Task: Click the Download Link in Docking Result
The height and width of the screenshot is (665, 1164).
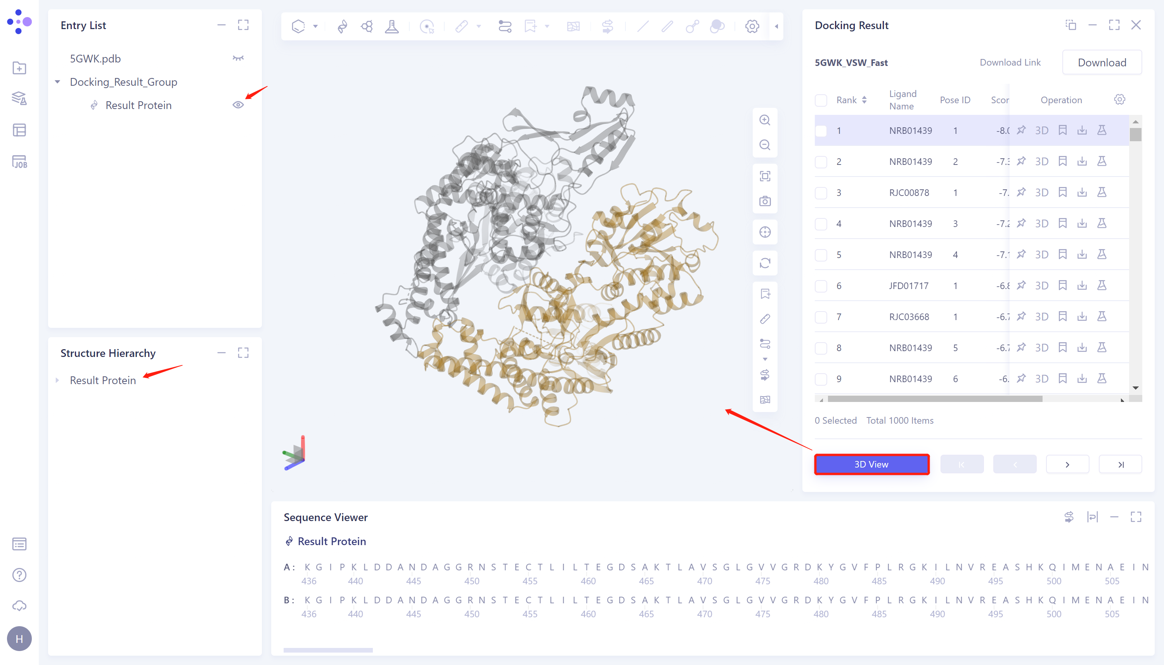Action: [1010, 62]
